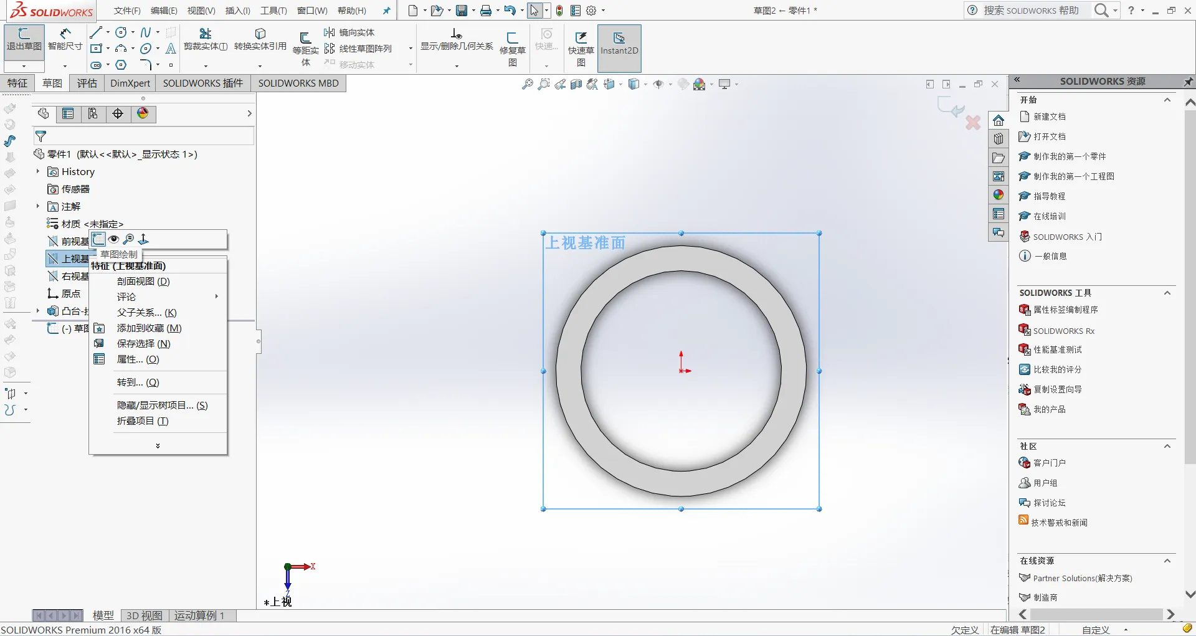This screenshot has width=1196, height=636.
Task: Click the 打开文档 open document link
Action: point(1050,136)
